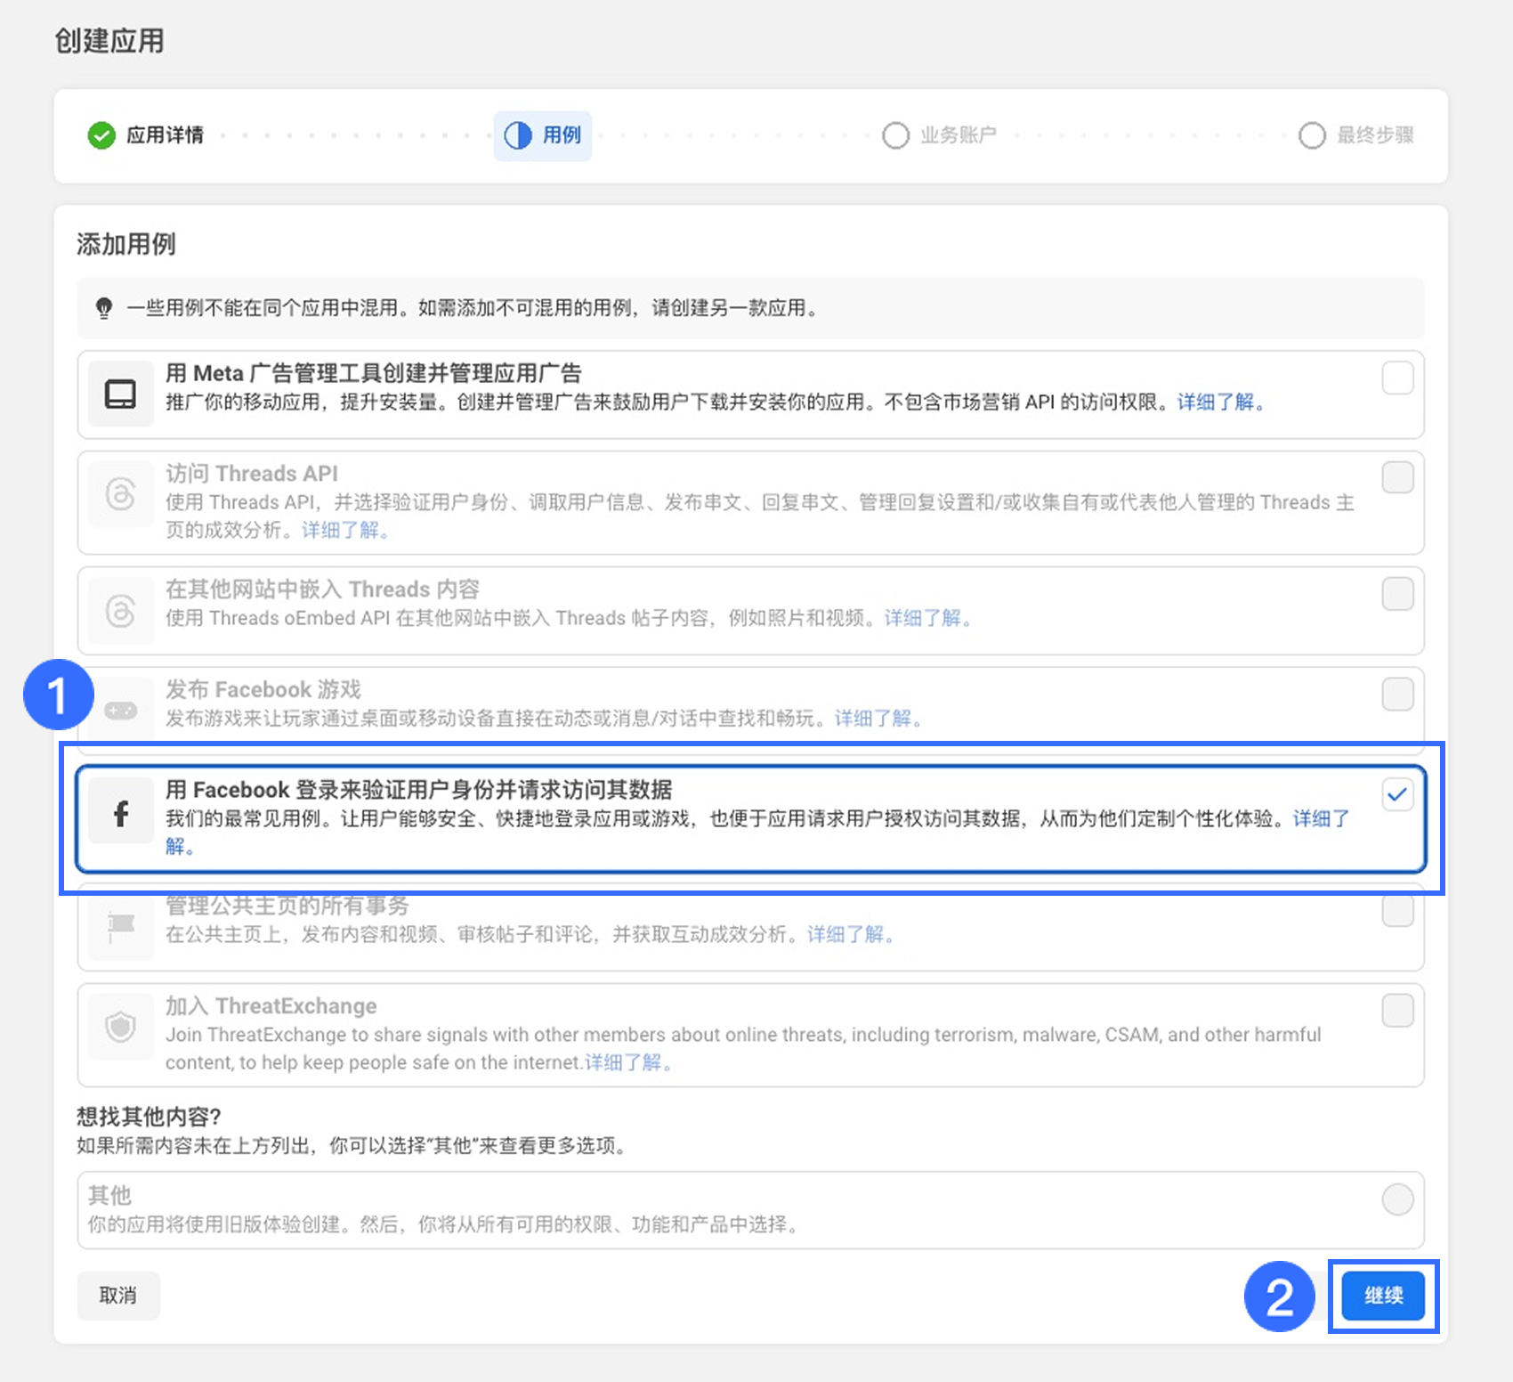Check the 加入 ThreatExchange checkbox
Screen dimensions: 1513x1382
pyautogui.click(x=1397, y=1011)
